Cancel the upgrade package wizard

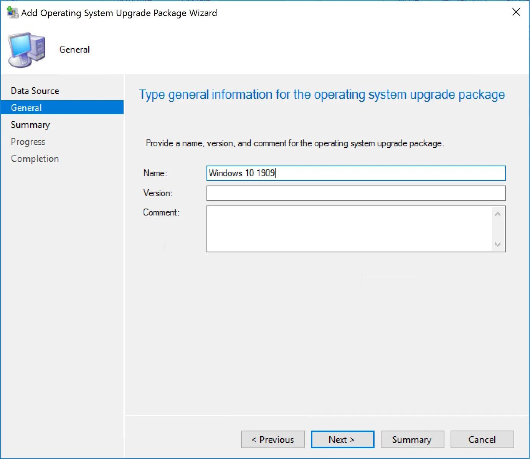tap(482, 439)
